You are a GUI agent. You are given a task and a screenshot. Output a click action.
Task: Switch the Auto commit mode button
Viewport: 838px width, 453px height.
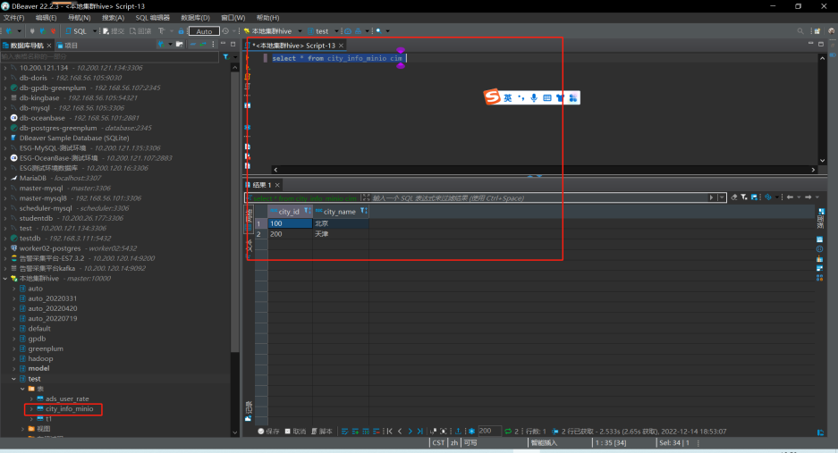(204, 31)
